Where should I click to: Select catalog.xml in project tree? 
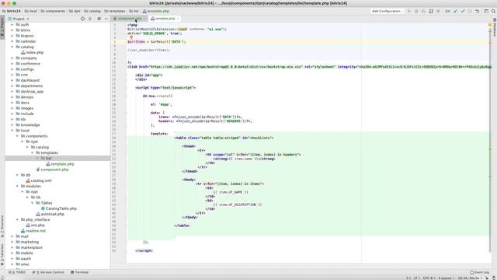[39, 180]
